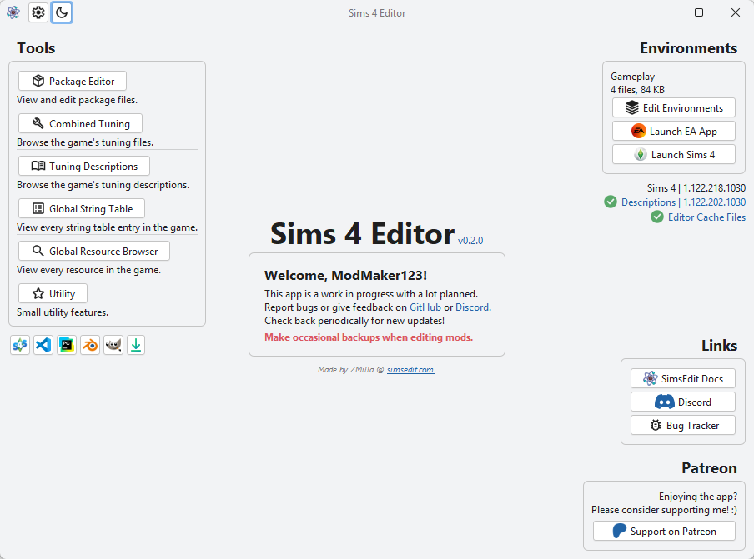754x559 pixels.
Task: Open the Global String Table
Action: (82, 208)
